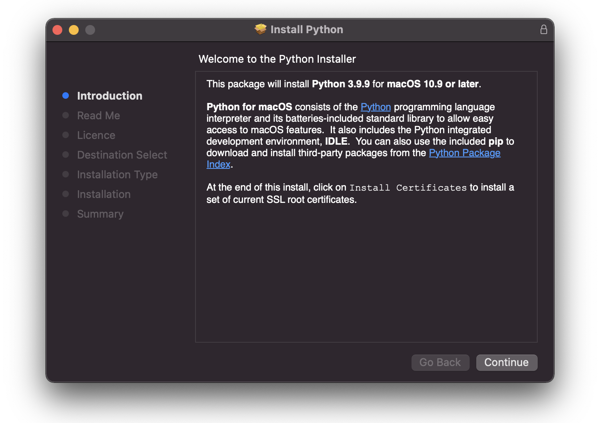Click the grey bullet beside Installation Type

coord(66,174)
